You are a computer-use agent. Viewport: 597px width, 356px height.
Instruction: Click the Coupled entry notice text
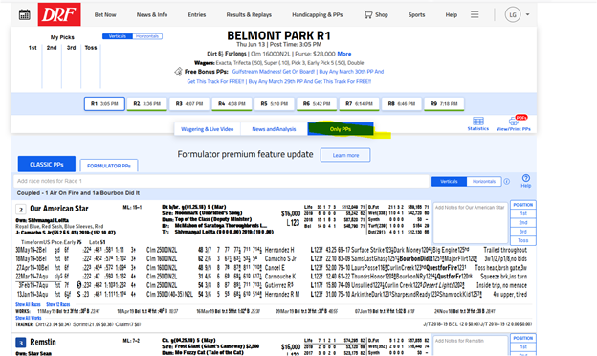78,193
